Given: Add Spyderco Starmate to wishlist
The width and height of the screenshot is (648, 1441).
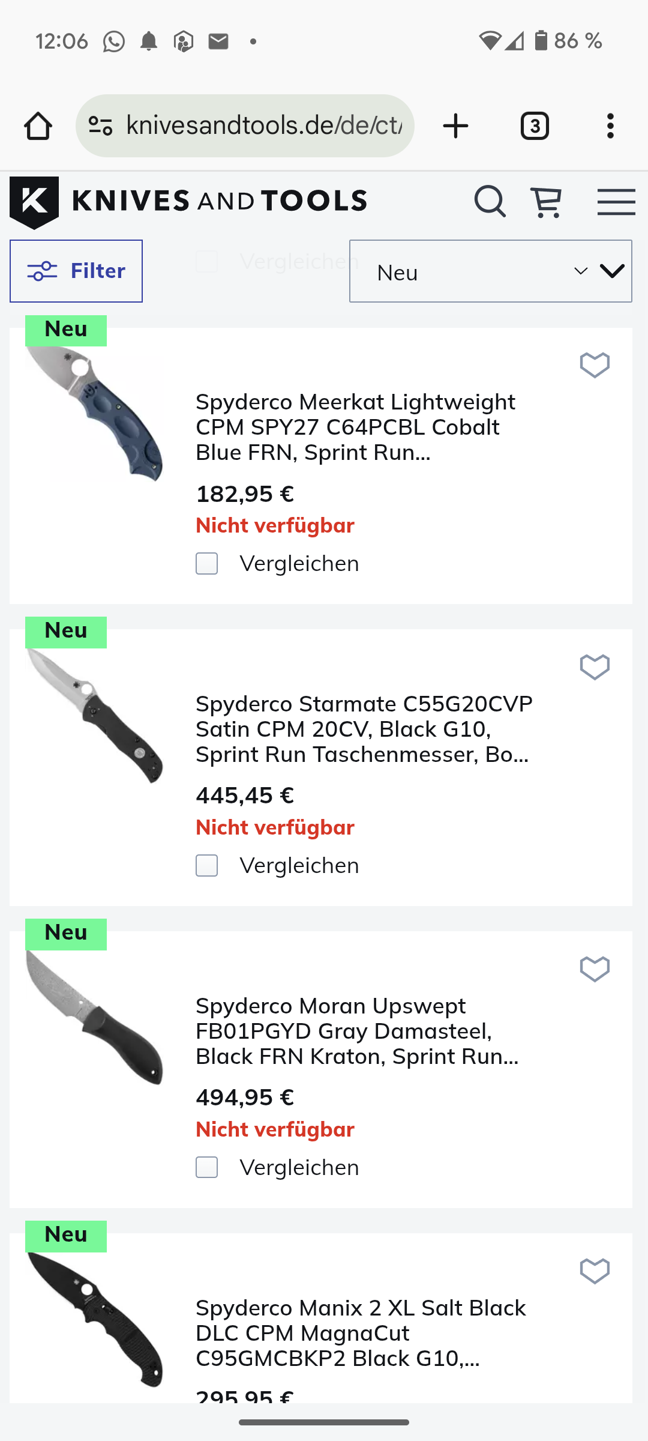Looking at the screenshot, I should coord(595,666).
